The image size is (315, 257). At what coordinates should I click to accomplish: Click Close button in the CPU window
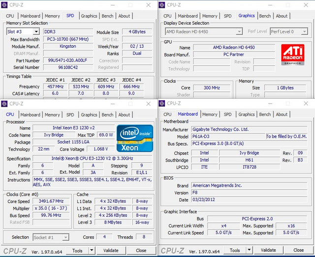pos(141,251)
